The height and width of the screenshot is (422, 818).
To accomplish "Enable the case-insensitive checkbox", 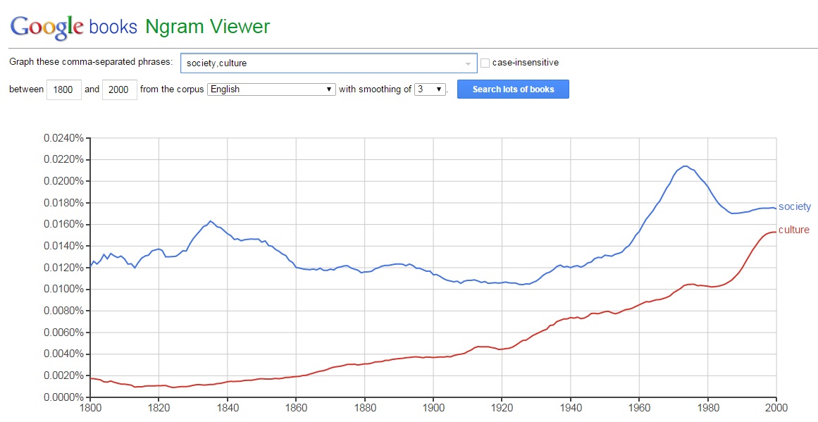I will click(x=485, y=63).
